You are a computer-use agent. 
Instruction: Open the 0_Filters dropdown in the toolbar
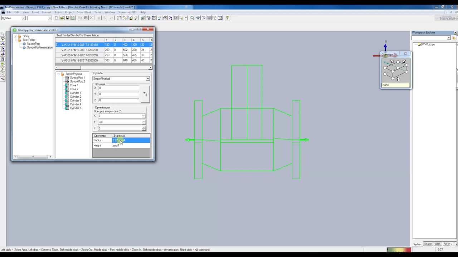[x=24, y=18]
